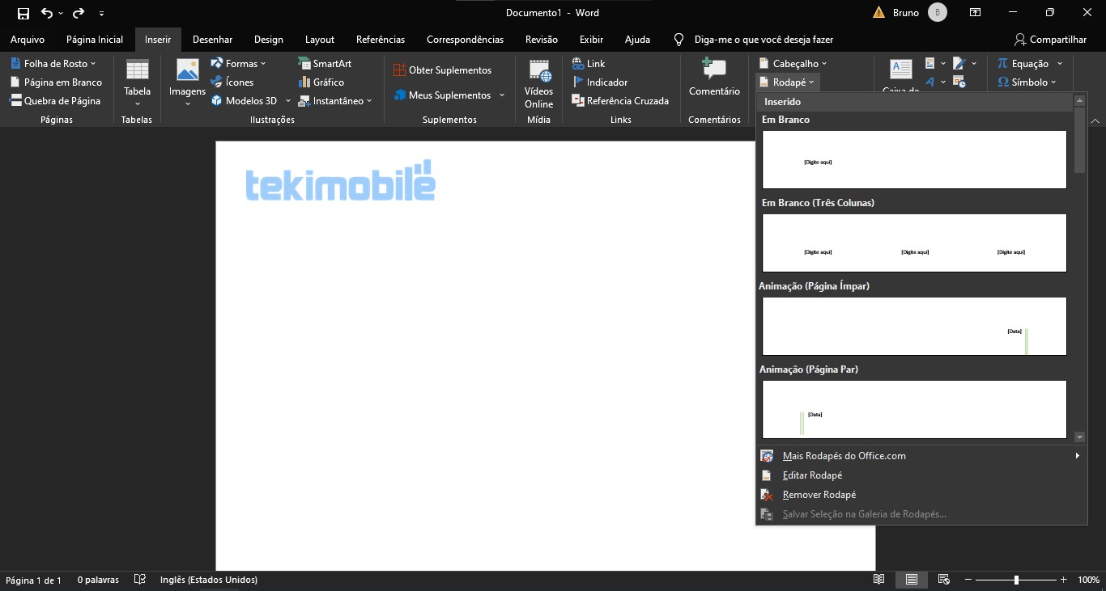1106x591 pixels.
Task: Open the Layout tab
Action: pyautogui.click(x=320, y=39)
